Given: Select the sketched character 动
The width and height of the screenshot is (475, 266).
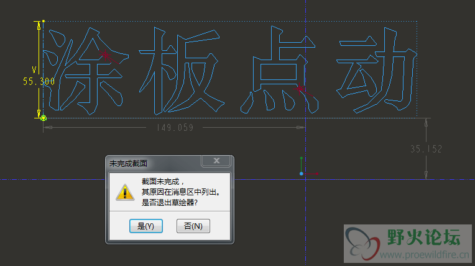Looking at the screenshot, I should tap(377, 71).
